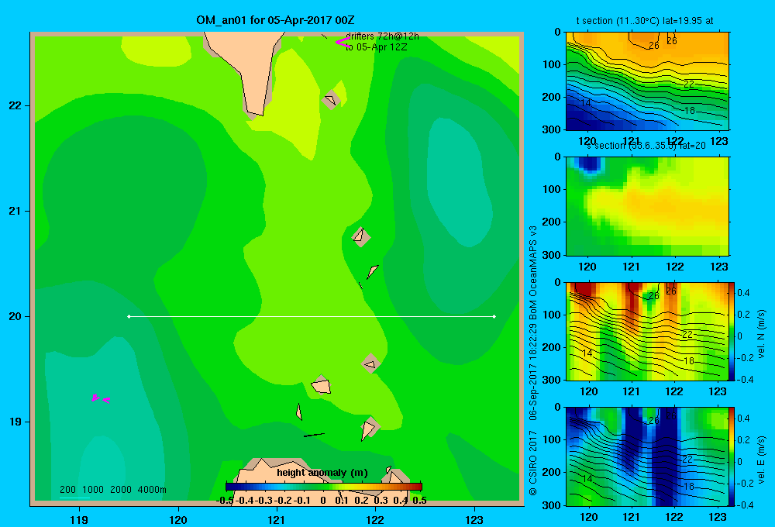Screen dimensions: 775x527
Task: Click the green center of height anomaly colorbar
Action: point(324,487)
